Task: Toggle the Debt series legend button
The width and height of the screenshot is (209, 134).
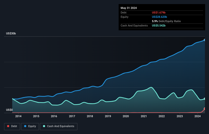Action: pos(12,126)
